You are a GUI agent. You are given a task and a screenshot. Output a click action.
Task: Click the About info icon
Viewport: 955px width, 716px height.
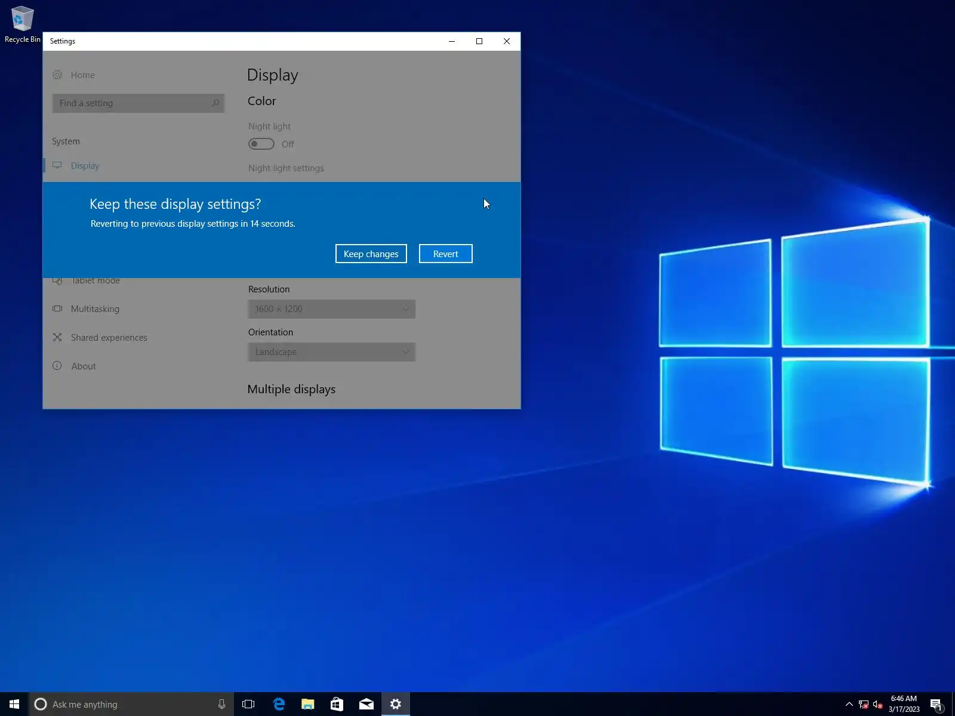pos(57,366)
